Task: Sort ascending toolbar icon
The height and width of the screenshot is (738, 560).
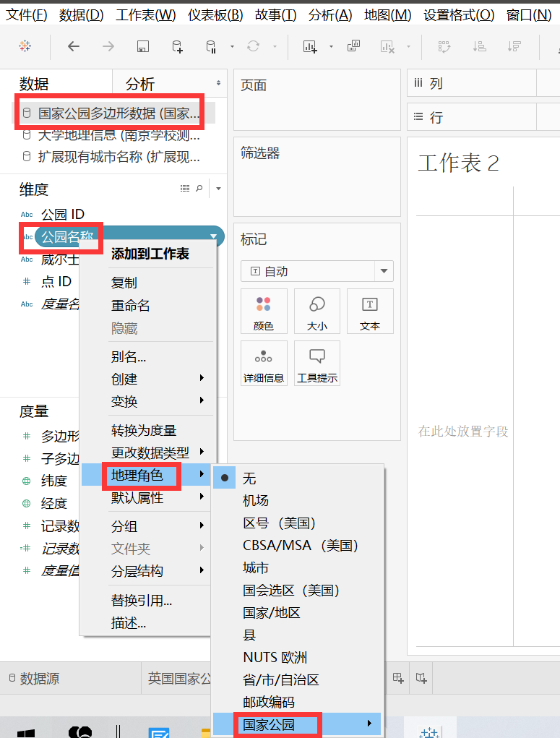Action: coord(480,46)
